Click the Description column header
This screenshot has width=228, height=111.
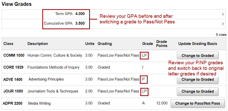click(x=37, y=44)
